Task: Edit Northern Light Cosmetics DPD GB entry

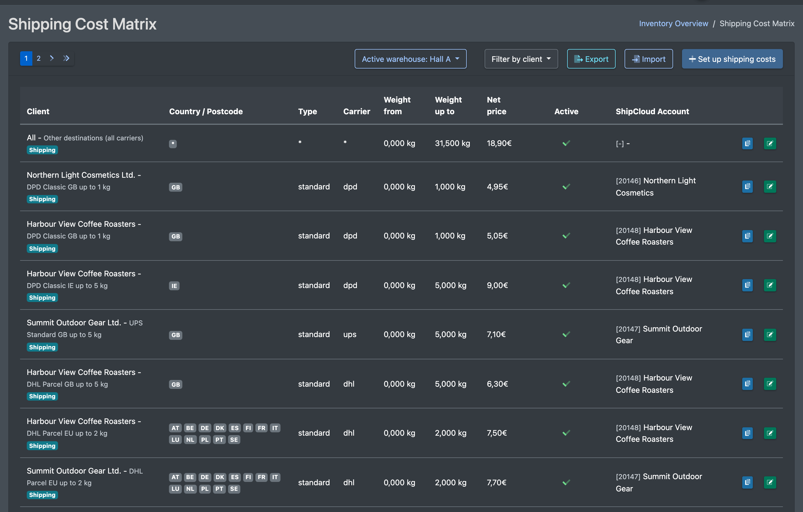Action: tap(770, 187)
